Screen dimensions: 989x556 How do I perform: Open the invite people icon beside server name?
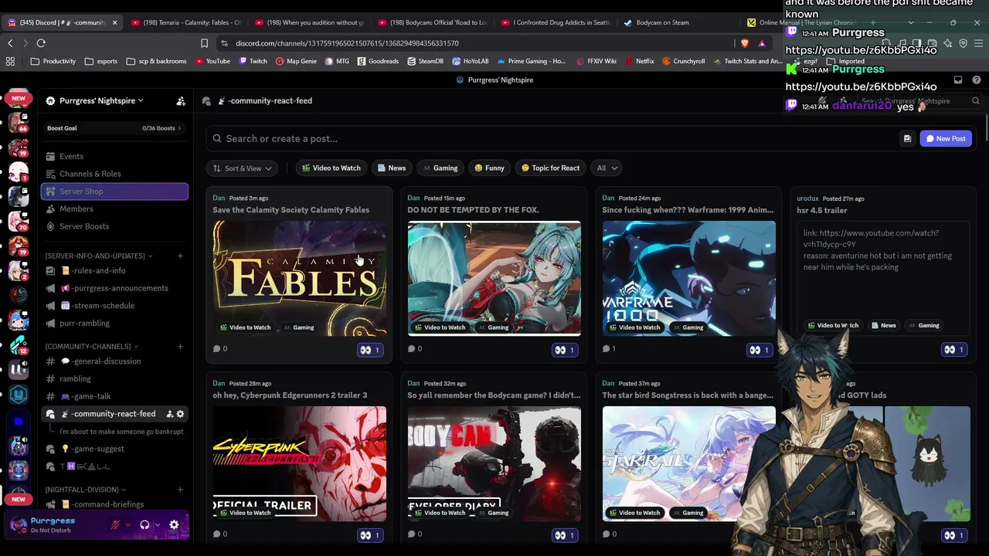pyautogui.click(x=181, y=101)
